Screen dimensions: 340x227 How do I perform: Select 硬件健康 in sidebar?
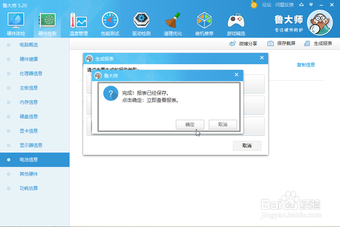(35, 59)
